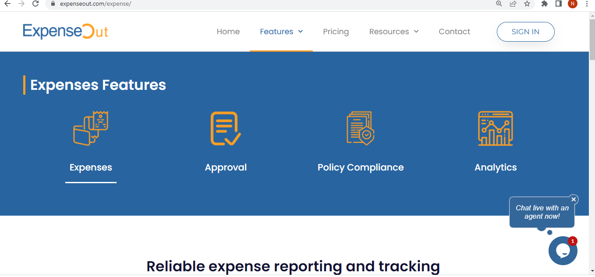Expand the Features dropdown menu
Screen dimensions: 595x277
coord(281,32)
